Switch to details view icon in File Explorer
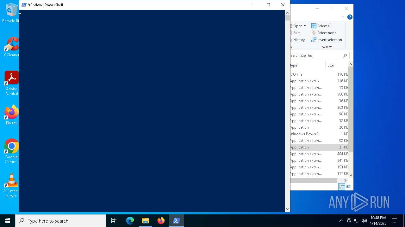405x227 pixels. tap(342, 187)
